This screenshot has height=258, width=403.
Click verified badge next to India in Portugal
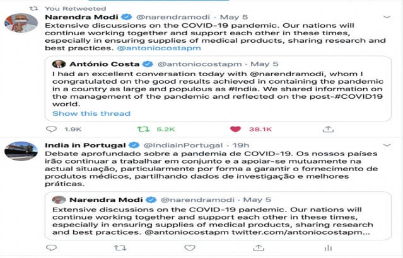(x=134, y=145)
